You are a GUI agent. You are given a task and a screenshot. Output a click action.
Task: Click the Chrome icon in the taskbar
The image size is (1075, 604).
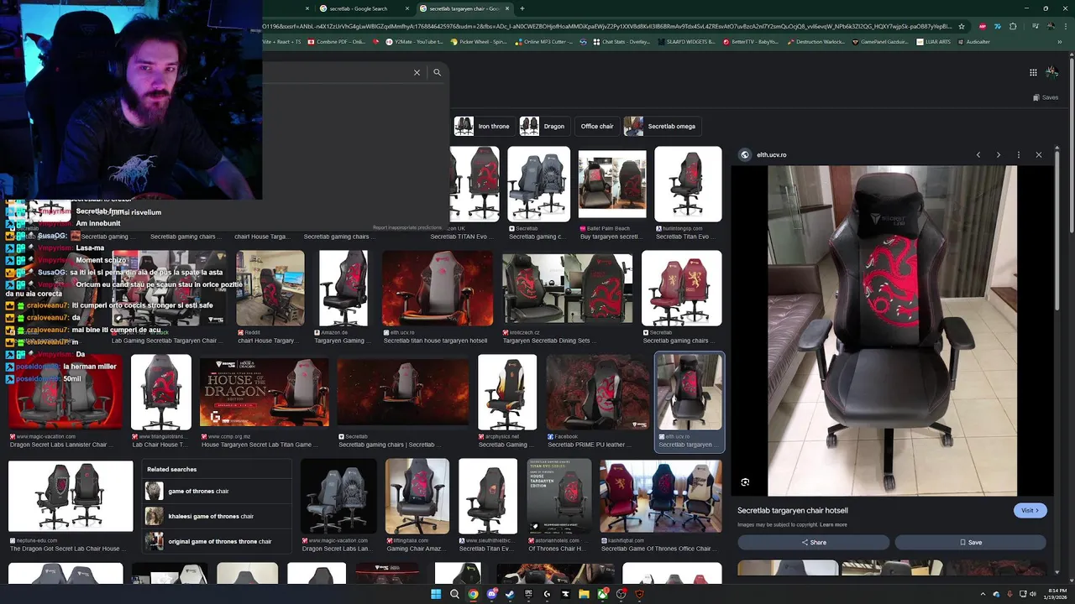(473, 594)
